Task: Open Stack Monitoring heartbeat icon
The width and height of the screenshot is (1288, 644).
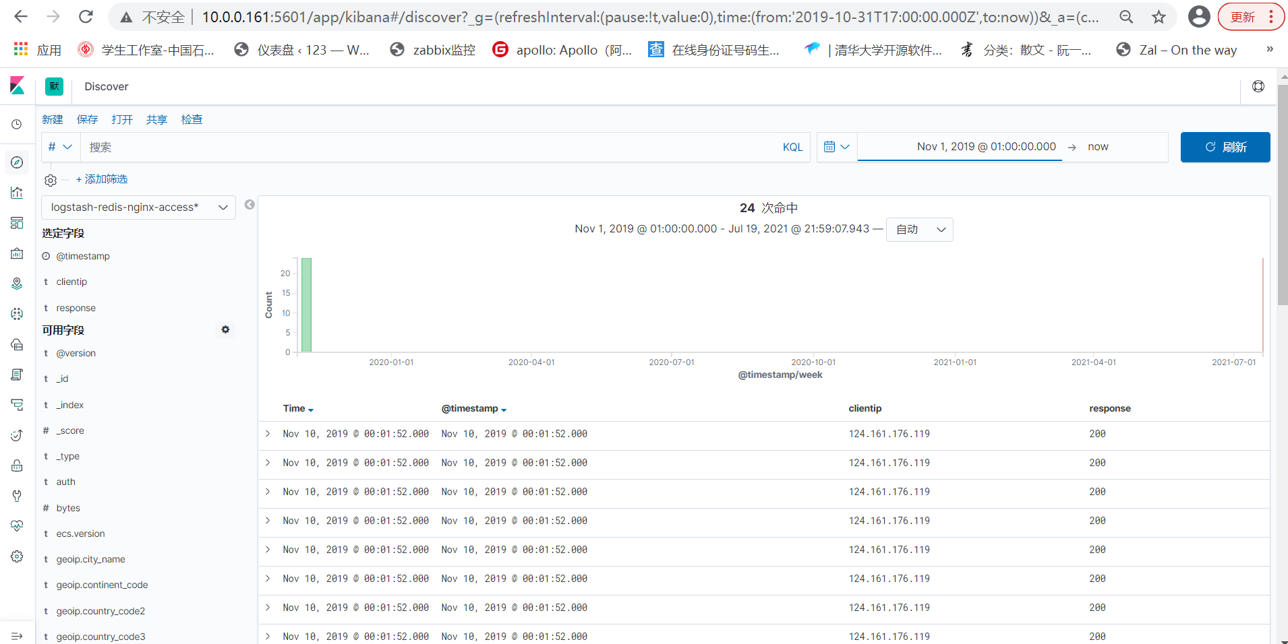Action: click(x=17, y=526)
